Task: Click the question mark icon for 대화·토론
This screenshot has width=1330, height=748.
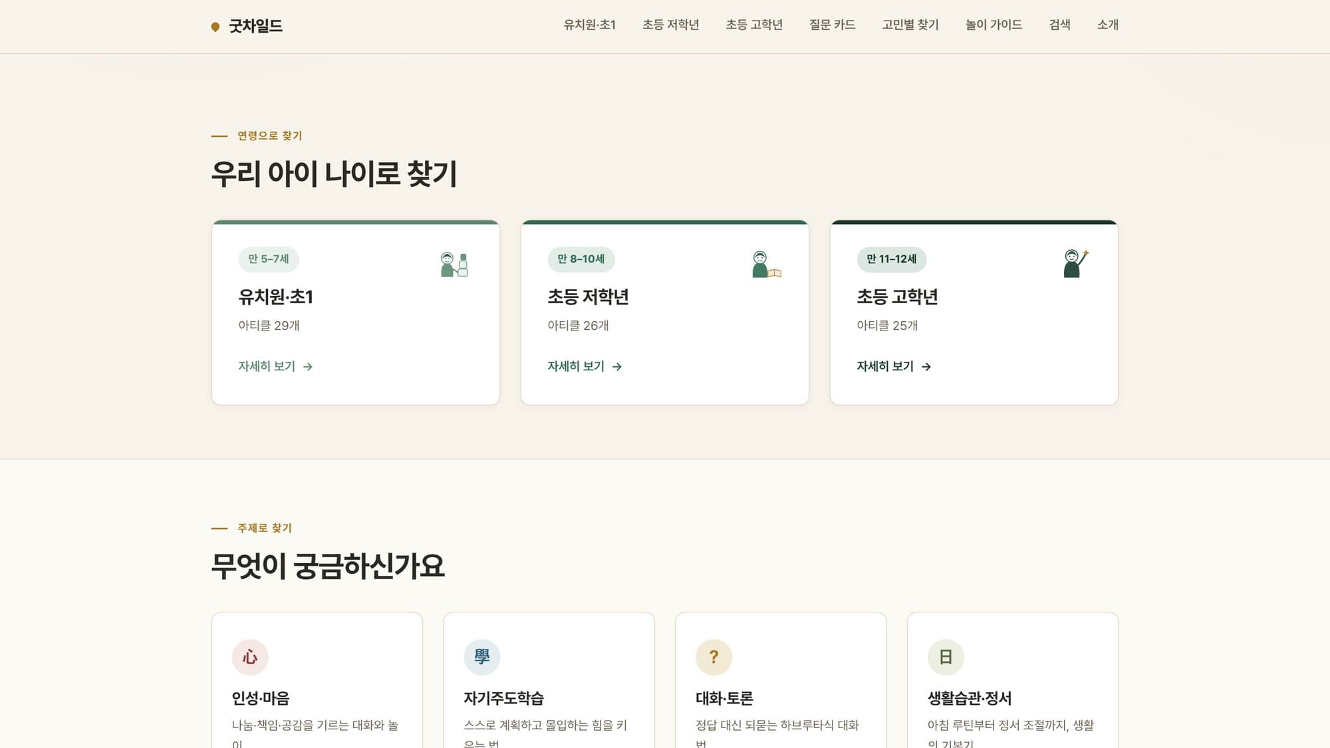Action: [714, 657]
